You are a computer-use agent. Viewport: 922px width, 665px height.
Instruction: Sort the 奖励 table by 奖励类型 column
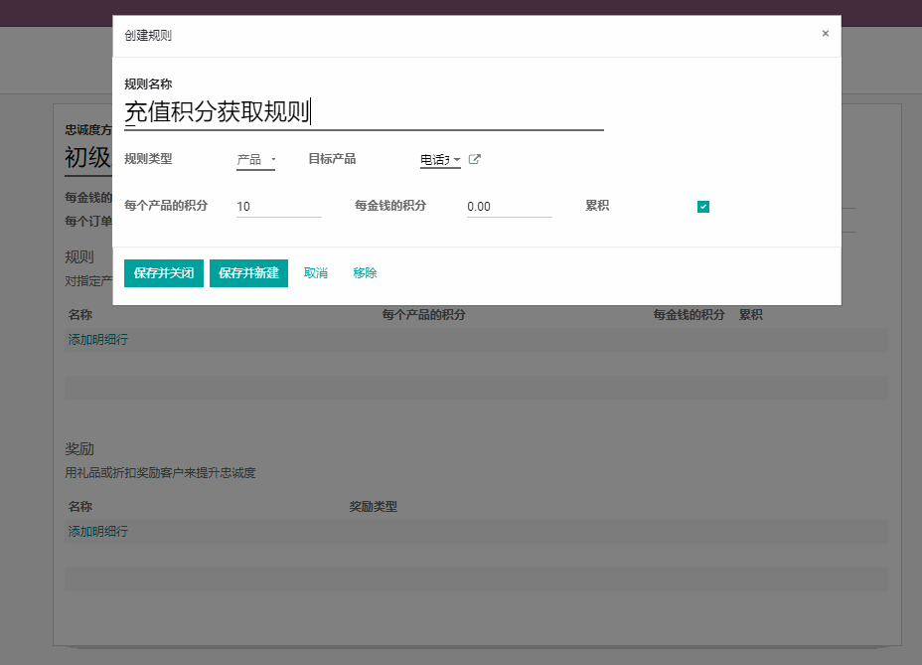[x=374, y=507]
